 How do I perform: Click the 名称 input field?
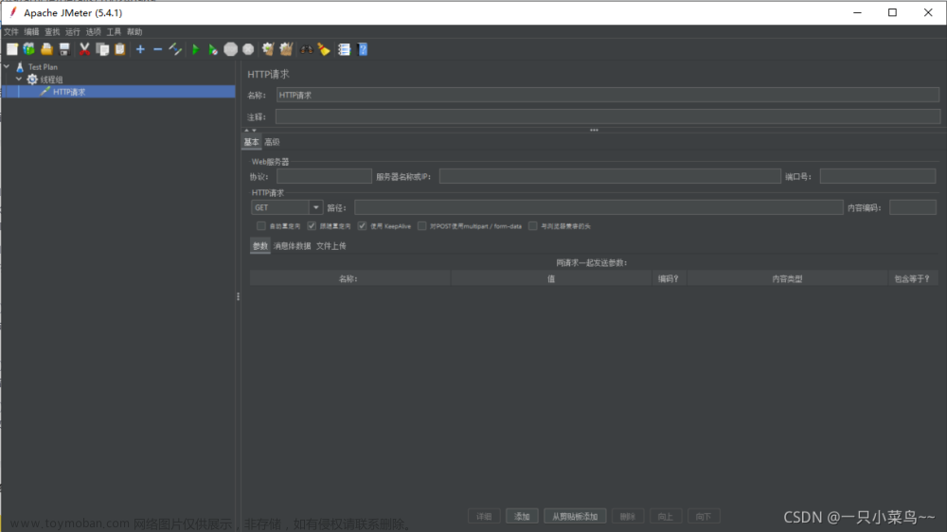(x=608, y=95)
